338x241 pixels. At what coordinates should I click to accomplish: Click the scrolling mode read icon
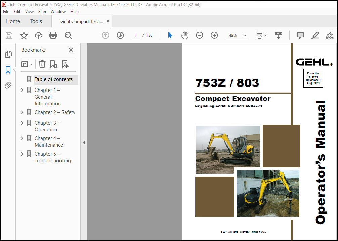click(278, 35)
